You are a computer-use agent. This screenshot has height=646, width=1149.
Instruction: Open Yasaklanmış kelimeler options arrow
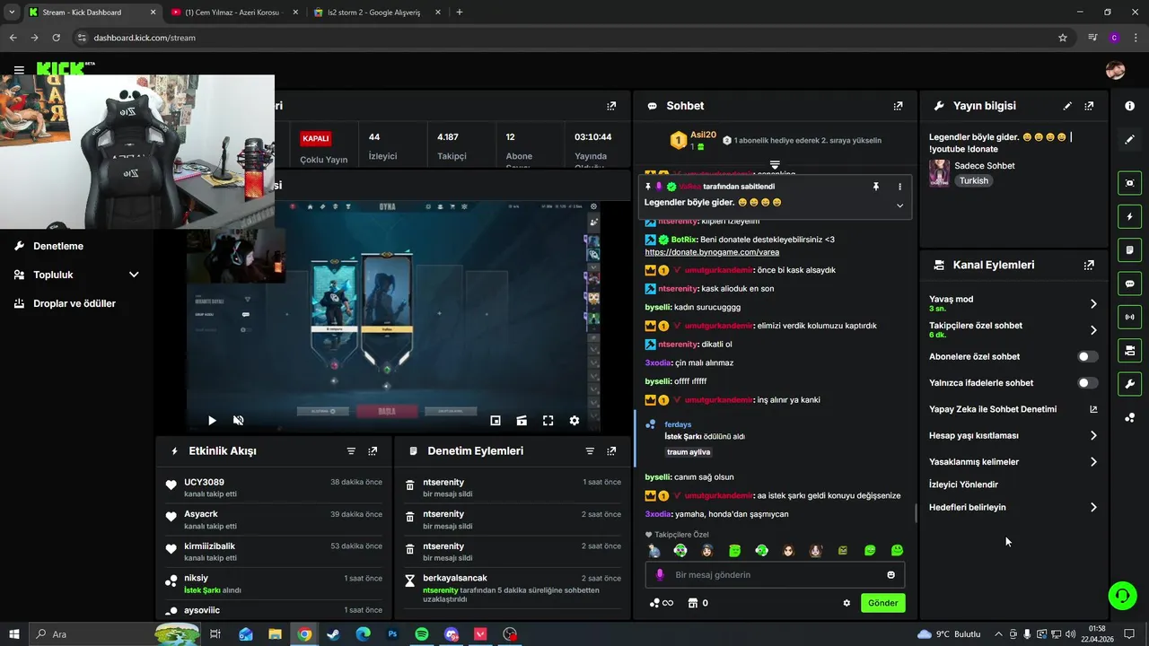pos(1093,462)
